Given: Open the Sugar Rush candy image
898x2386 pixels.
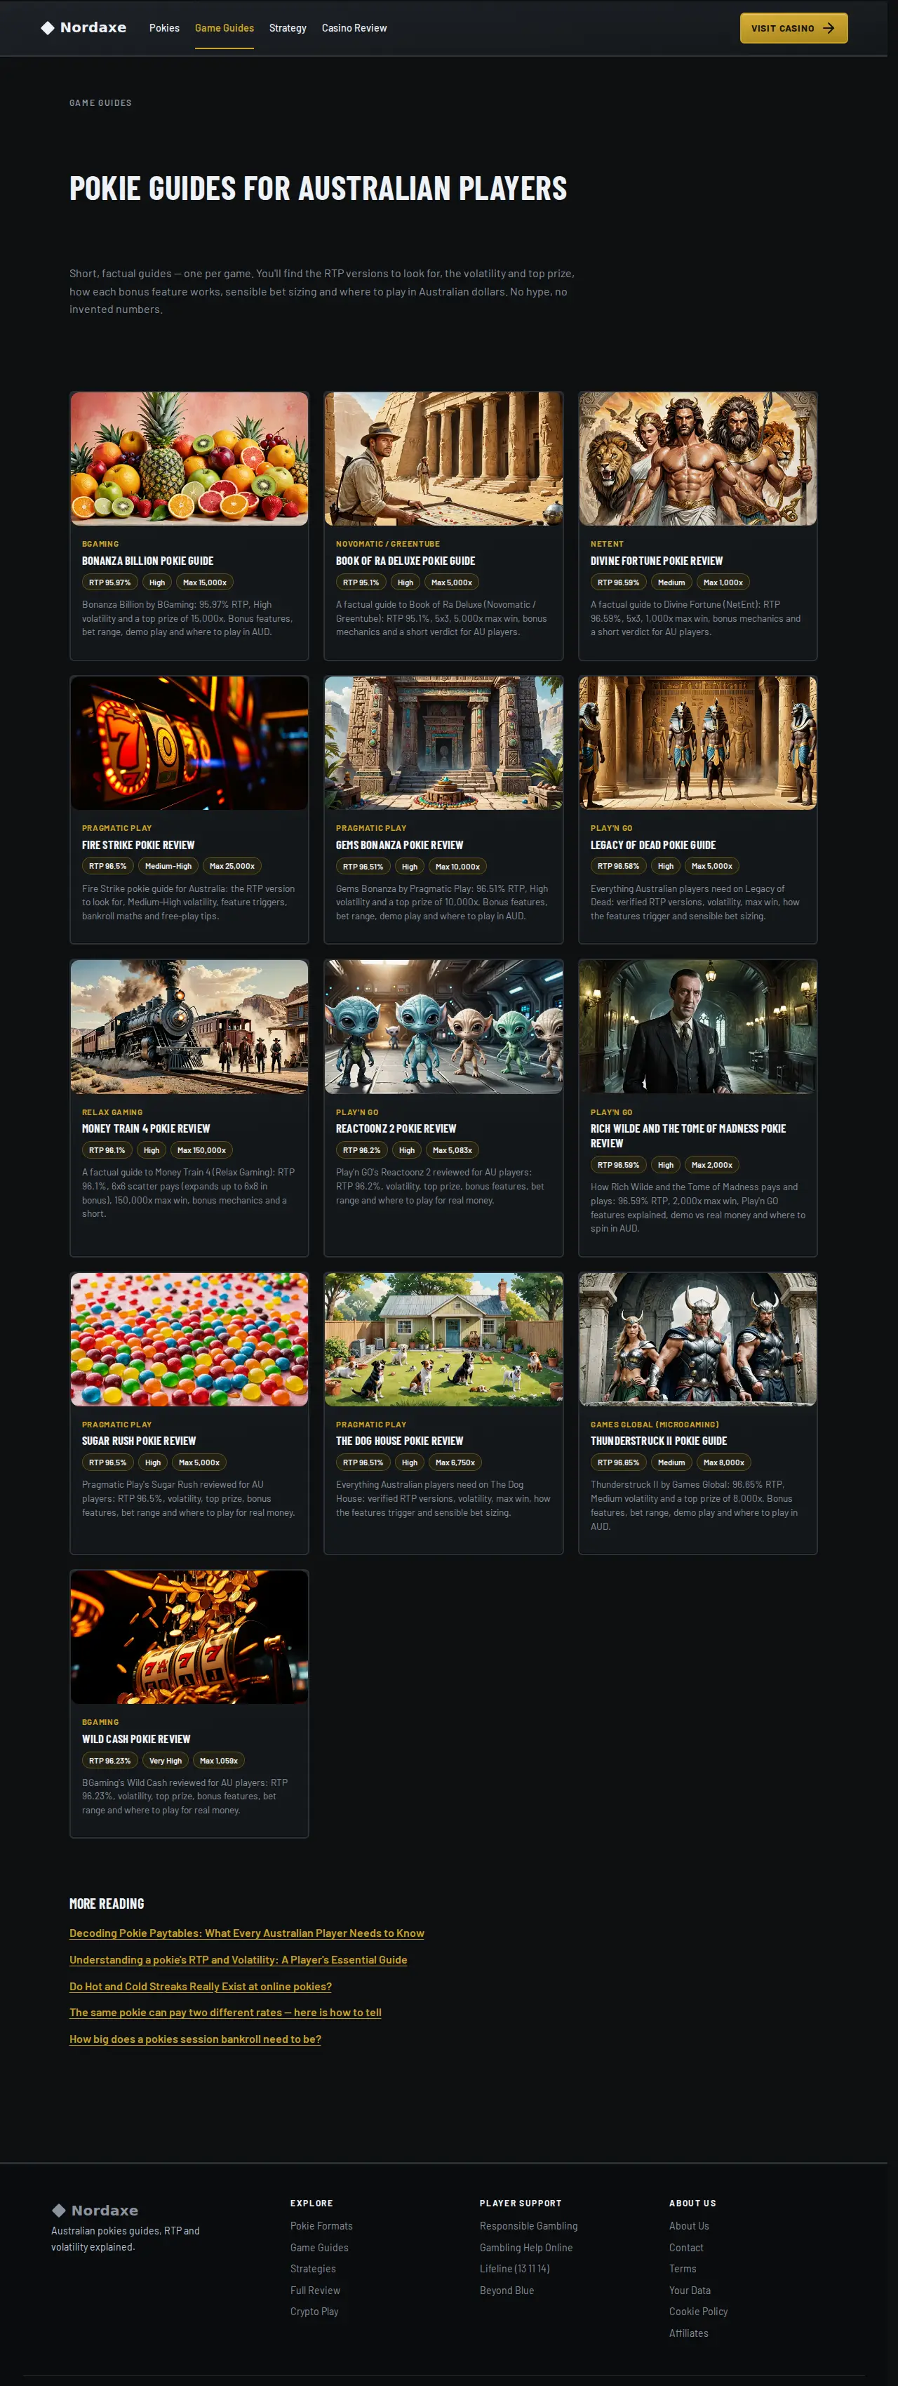Looking at the screenshot, I should pyautogui.click(x=190, y=1340).
